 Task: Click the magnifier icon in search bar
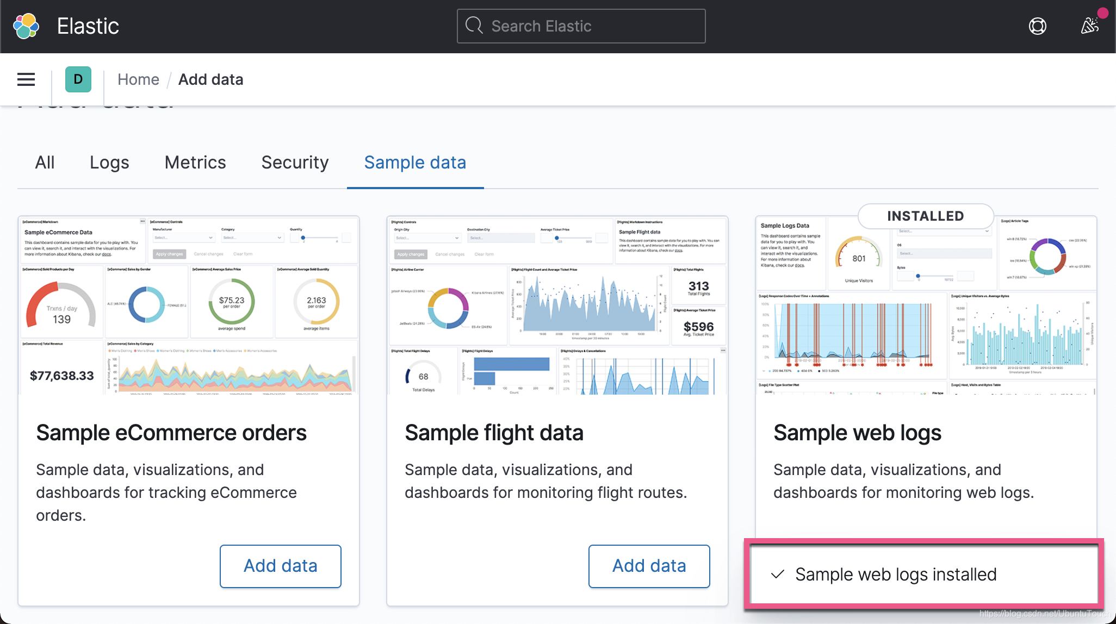click(474, 26)
